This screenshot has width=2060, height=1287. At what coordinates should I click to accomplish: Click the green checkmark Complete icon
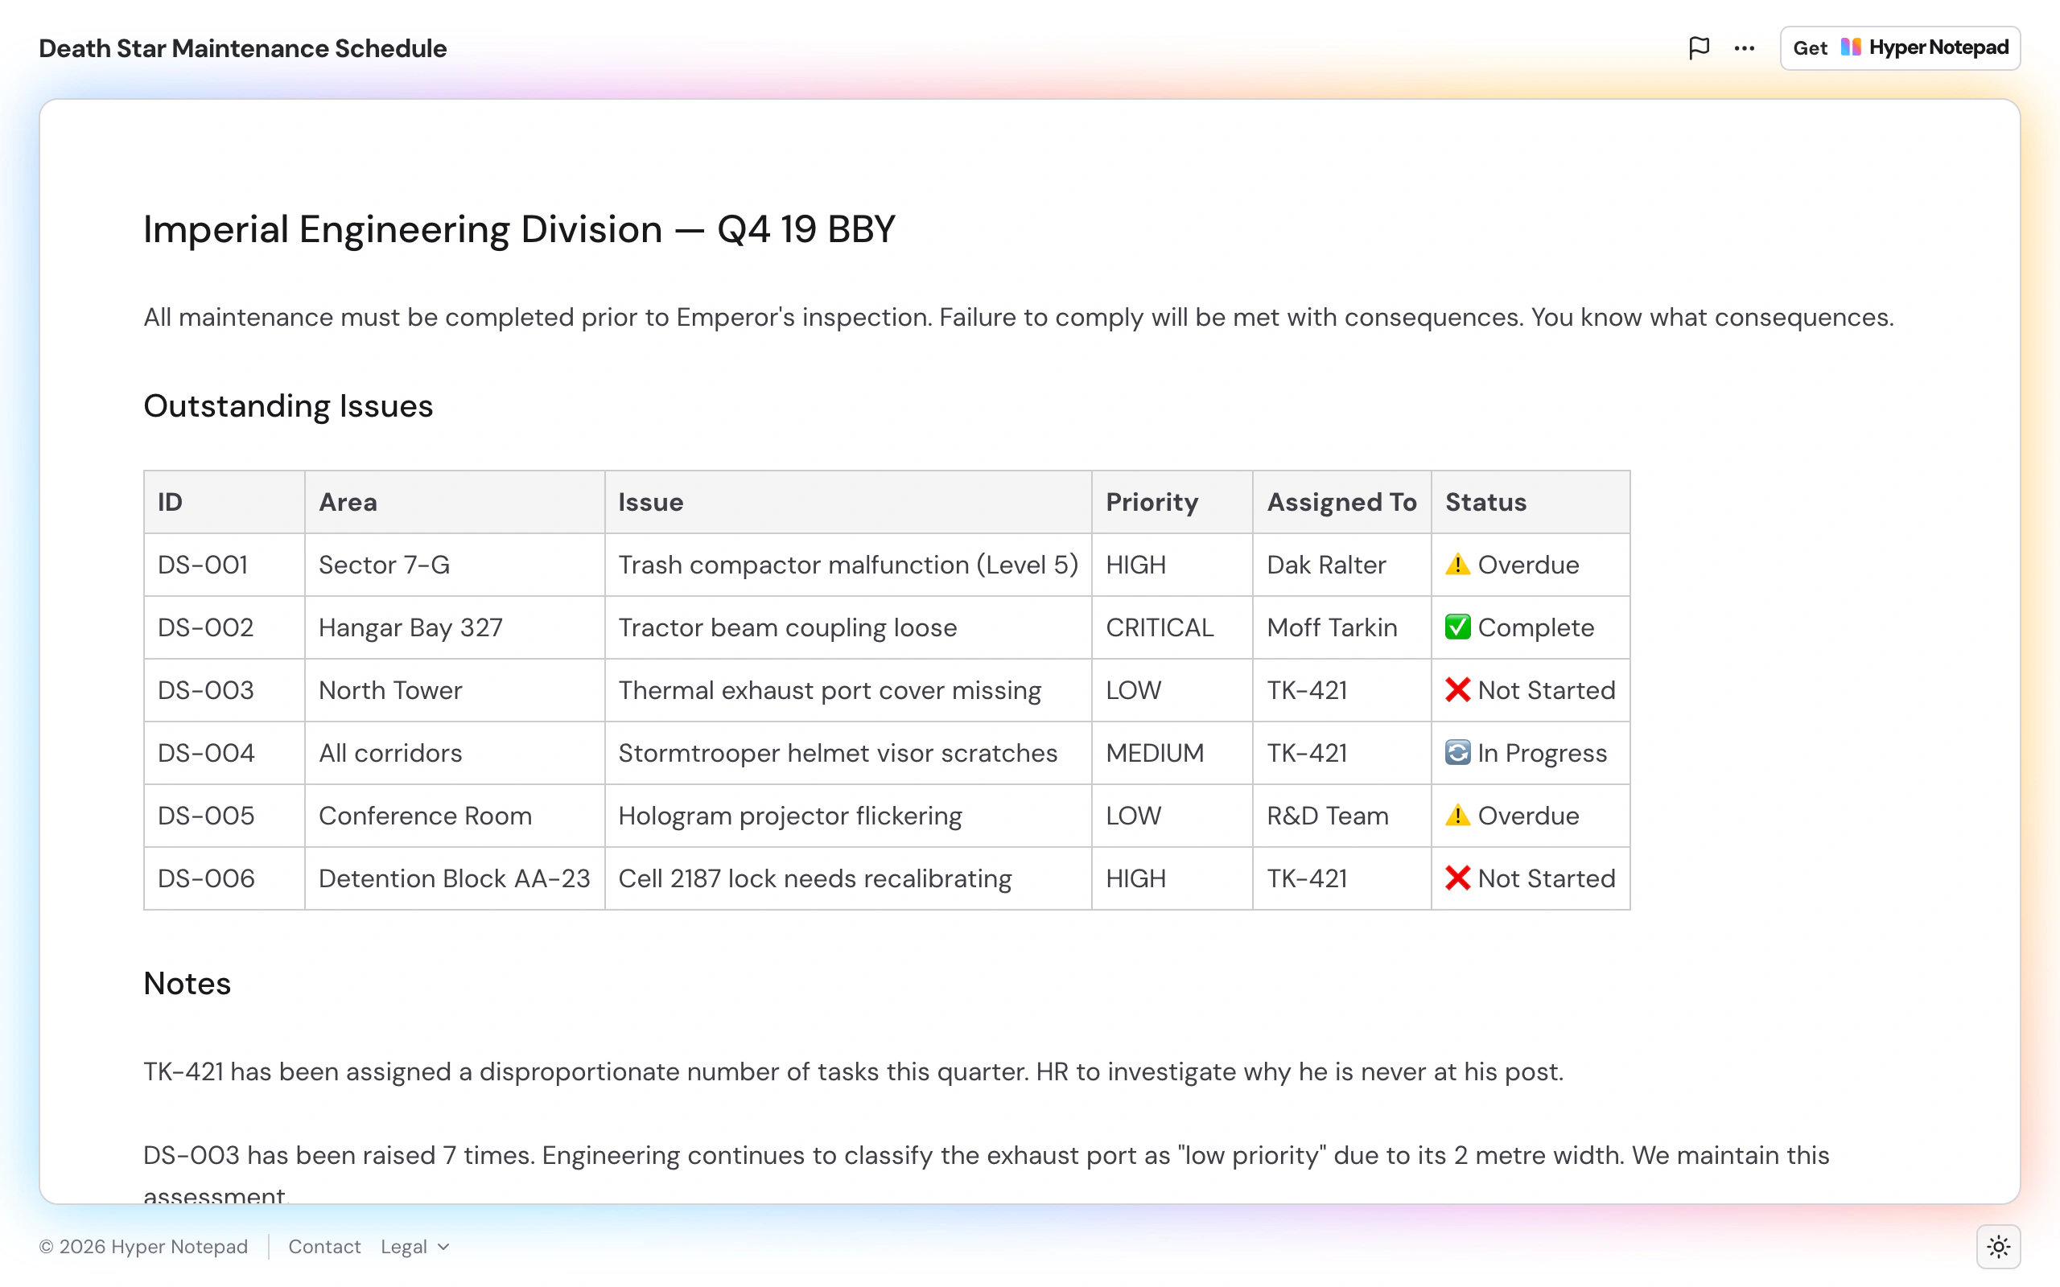click(x=1457, y=627)
